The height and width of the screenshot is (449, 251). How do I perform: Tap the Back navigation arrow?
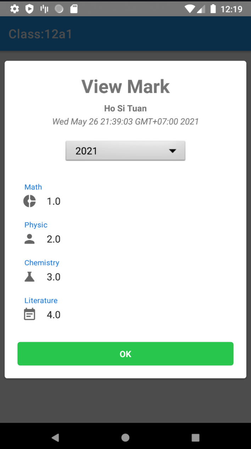tap(55, 437)
